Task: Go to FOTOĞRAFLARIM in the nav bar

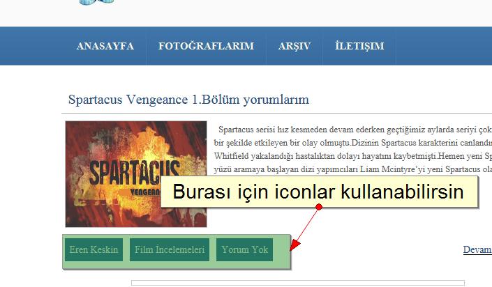Action: [x=206, y=46]
